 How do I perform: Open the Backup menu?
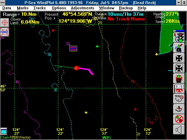(x=126, y=8)
